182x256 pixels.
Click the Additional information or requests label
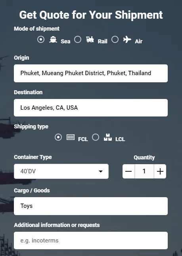coord(57,225)
